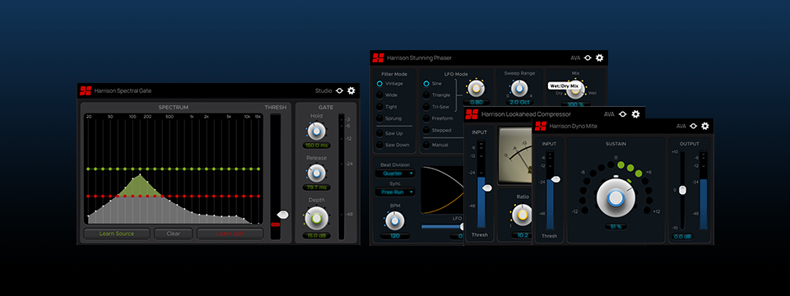Click the large Sustain knob in Dyno Mite

[615, 198]
